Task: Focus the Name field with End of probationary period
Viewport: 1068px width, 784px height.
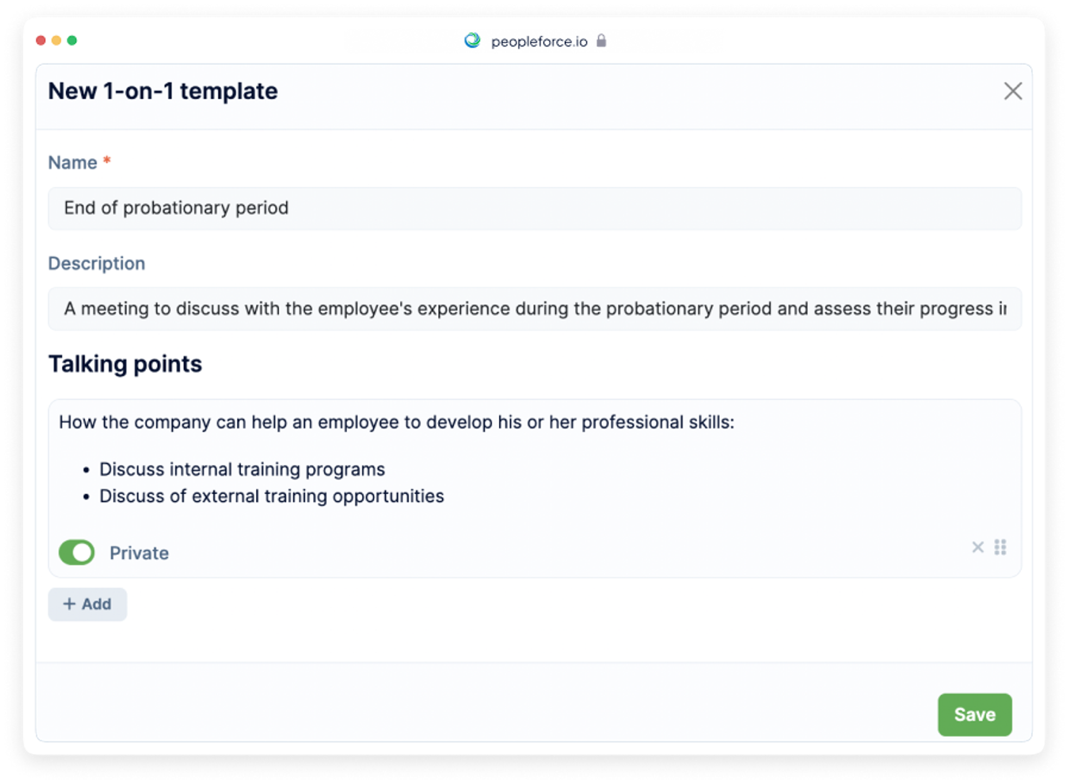Action: coord(535,208)
